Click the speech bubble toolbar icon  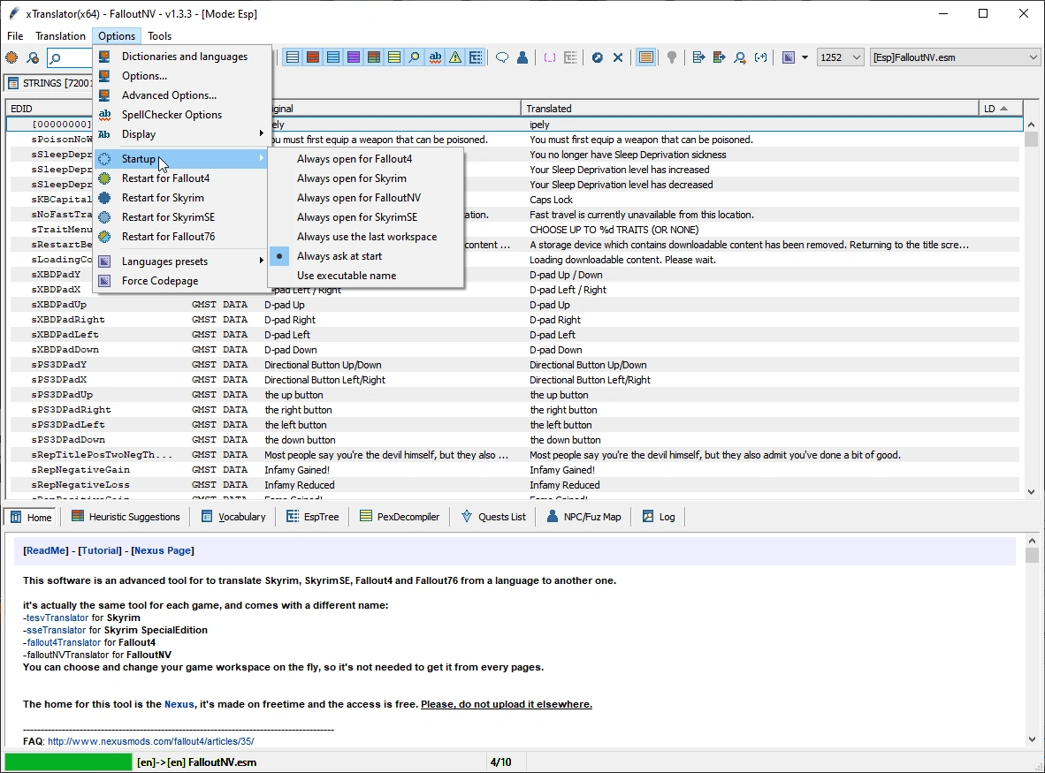pos(502,57)
